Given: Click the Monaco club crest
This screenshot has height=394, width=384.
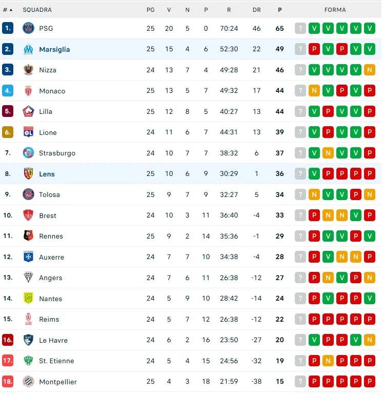Looking at the screenshot, I should click(28, 91).
